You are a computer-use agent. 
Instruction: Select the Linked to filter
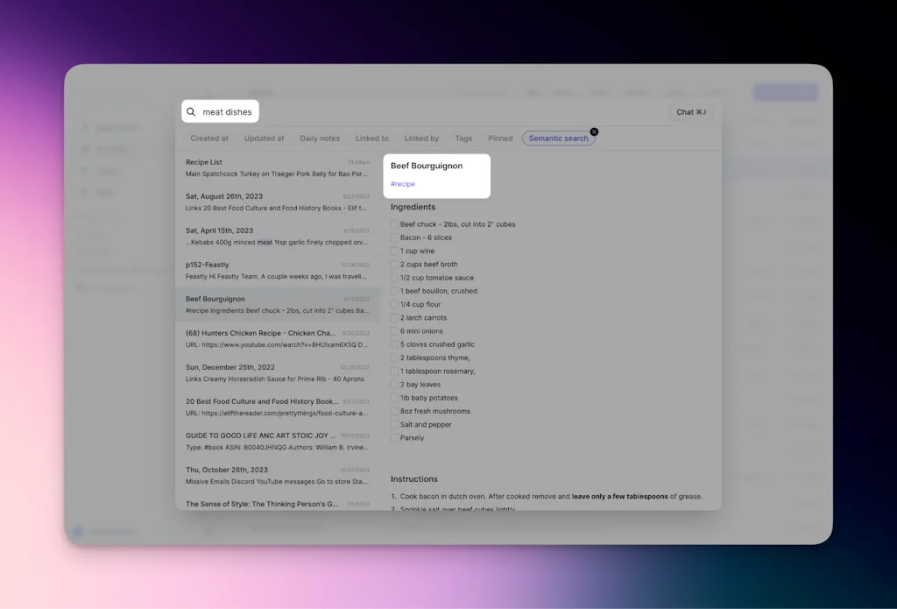[371, 138]
